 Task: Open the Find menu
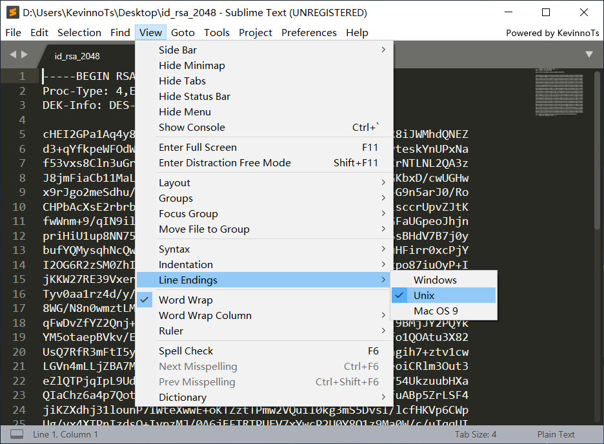120,33
